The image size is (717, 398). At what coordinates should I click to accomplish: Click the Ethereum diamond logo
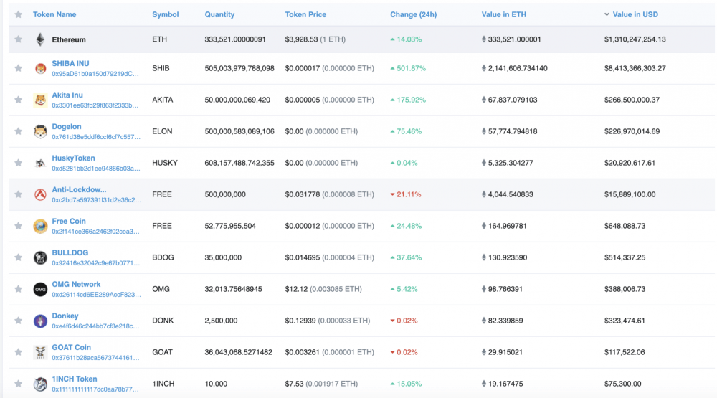(x=40, y=40)
